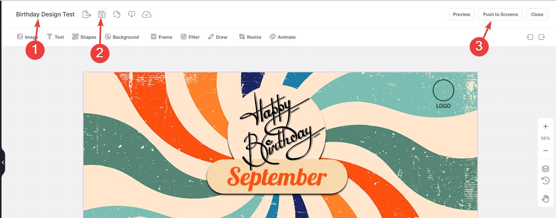The width and height of the screenshot is (556, 218).
Task: Click the download icon in the header
Action: point(132,15)
